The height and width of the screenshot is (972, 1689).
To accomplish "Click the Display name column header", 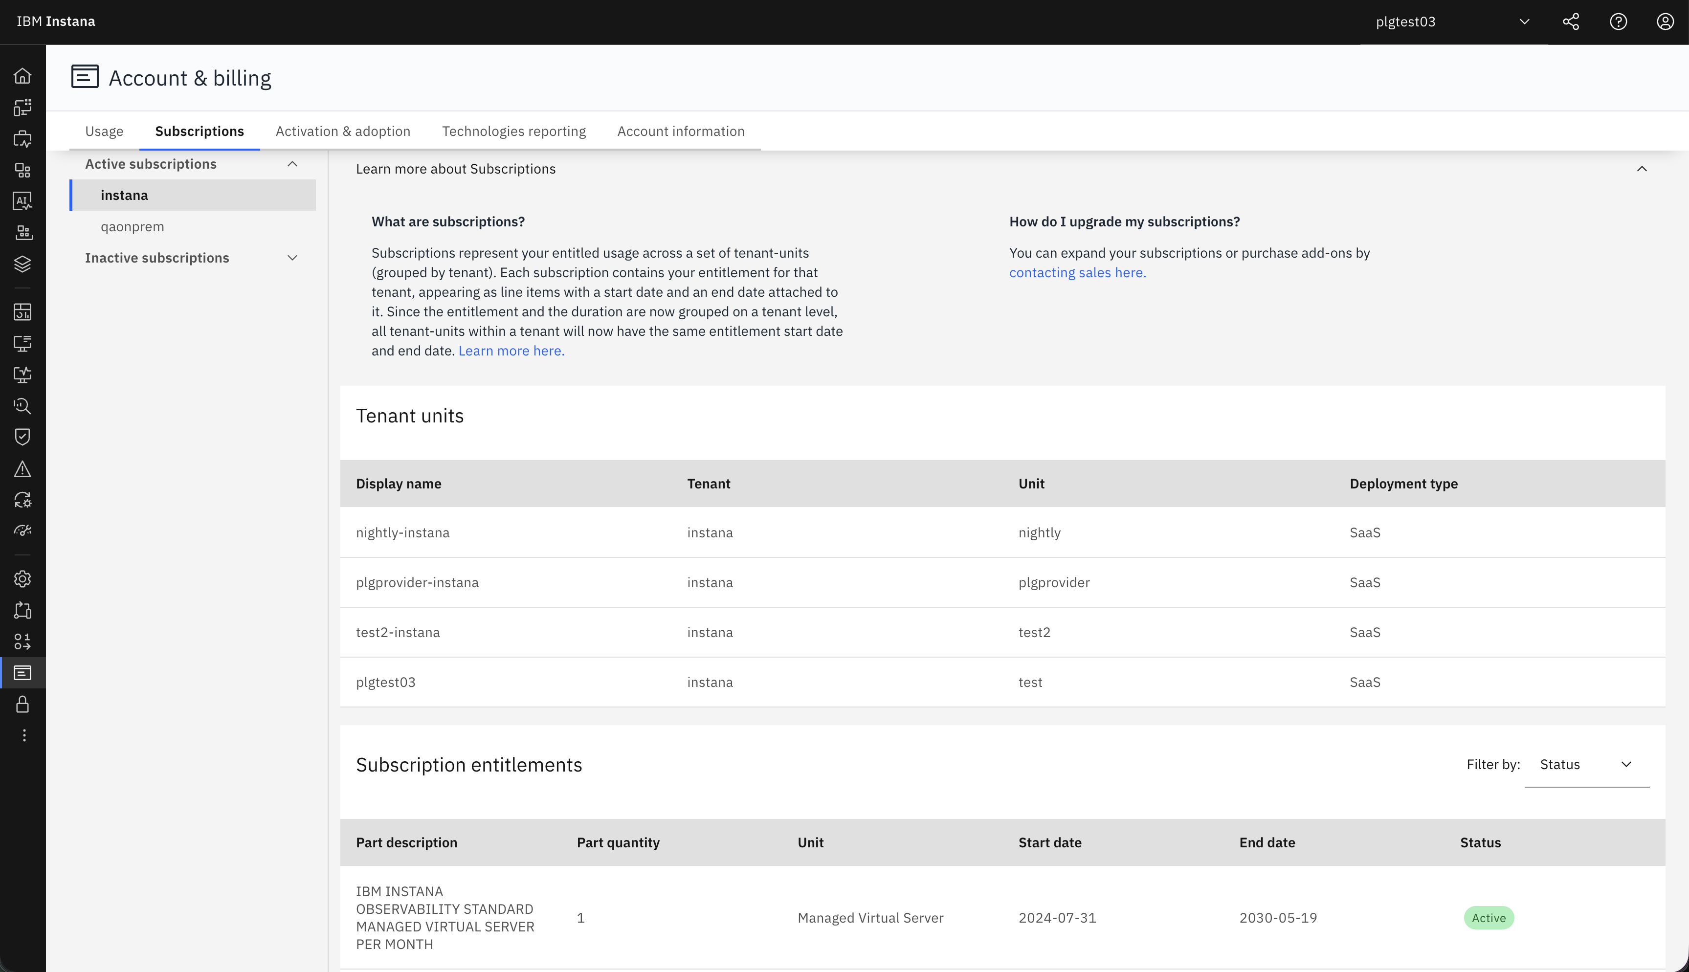I will tap(399, 484).
